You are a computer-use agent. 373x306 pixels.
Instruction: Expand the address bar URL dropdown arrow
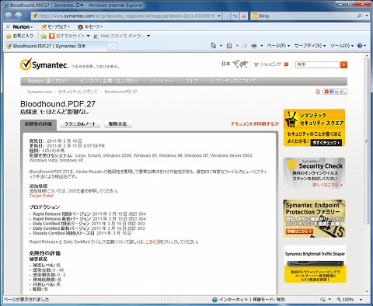(x=219, y=16)
